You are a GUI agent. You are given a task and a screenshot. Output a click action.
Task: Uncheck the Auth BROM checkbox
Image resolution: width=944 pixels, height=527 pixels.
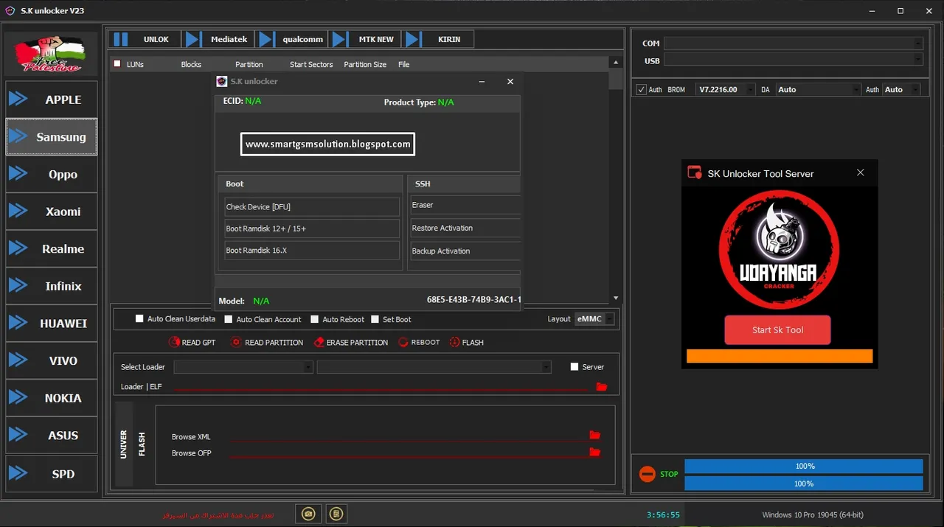tap(641, 89)
